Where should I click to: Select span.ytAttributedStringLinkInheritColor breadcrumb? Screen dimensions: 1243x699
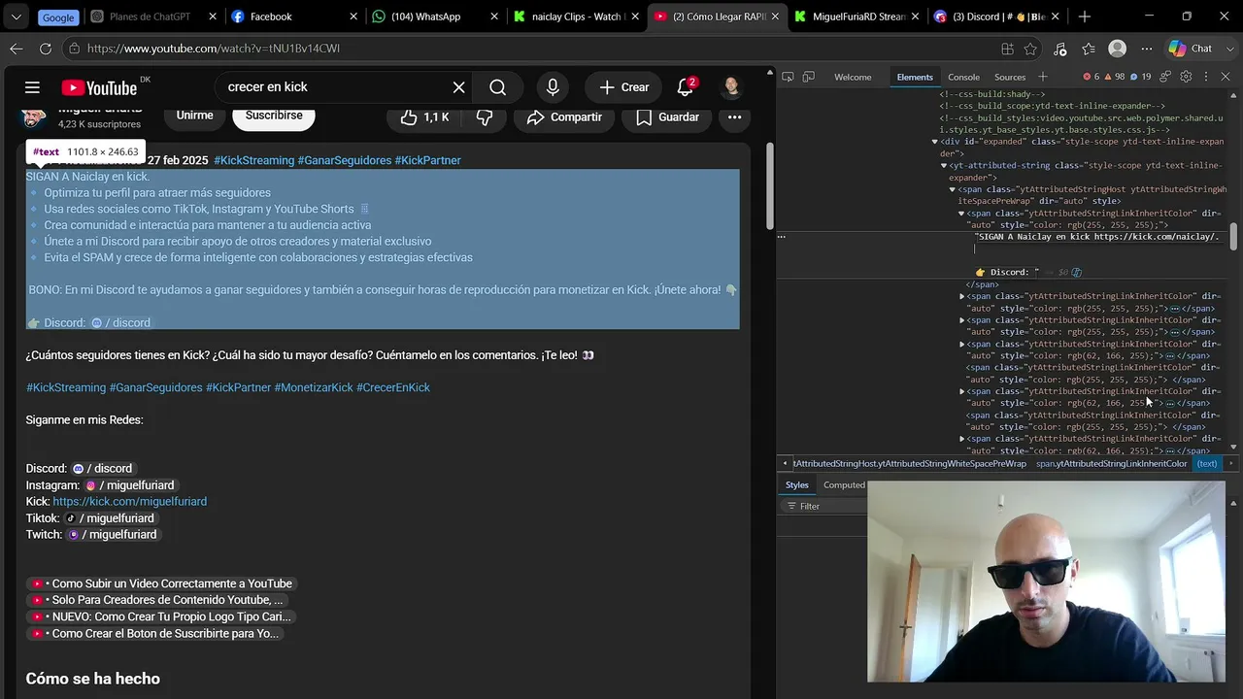pyautogui.click(x=1112, y=464)
